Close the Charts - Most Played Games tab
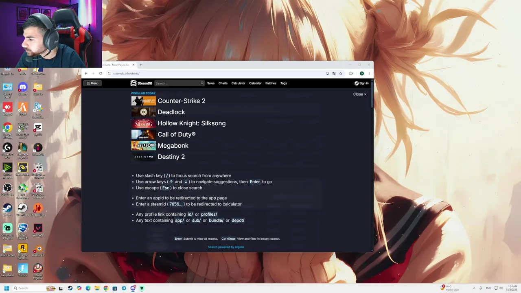This screenshot has width=521, height=293. click(x=133, y=65)
